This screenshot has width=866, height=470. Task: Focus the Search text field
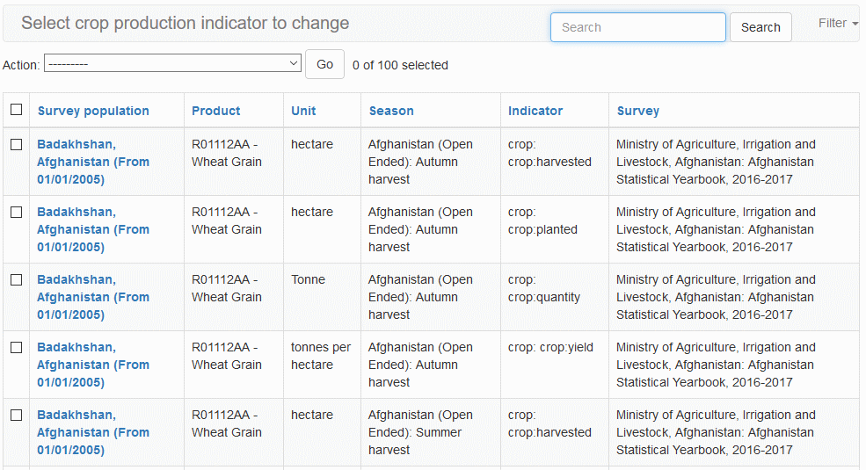(x=638, y=27)
